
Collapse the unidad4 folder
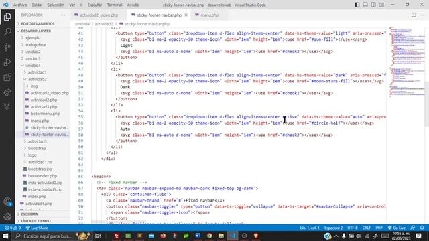click(33, 66)
